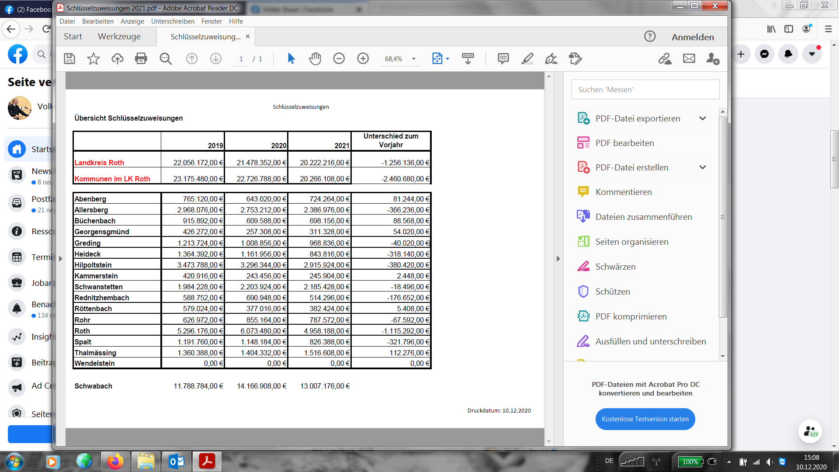
Task: Expand PDF-Datei exportieren chevron
Action: (703, 118)
